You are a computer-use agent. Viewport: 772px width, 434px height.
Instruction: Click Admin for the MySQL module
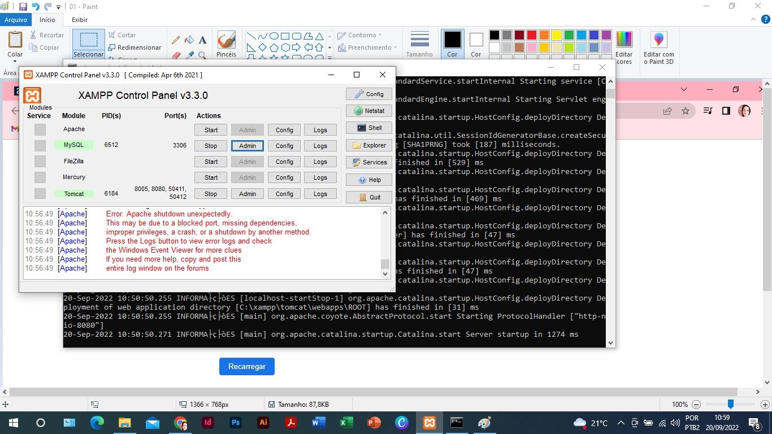tap(248, 146)
